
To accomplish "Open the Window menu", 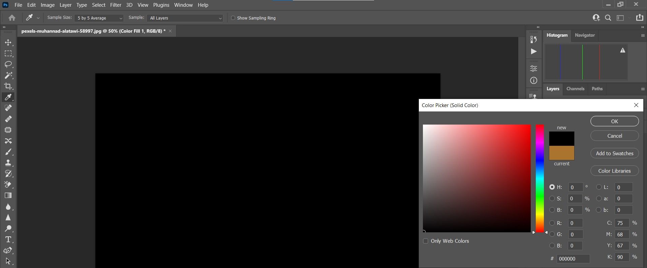I will 183,5.
